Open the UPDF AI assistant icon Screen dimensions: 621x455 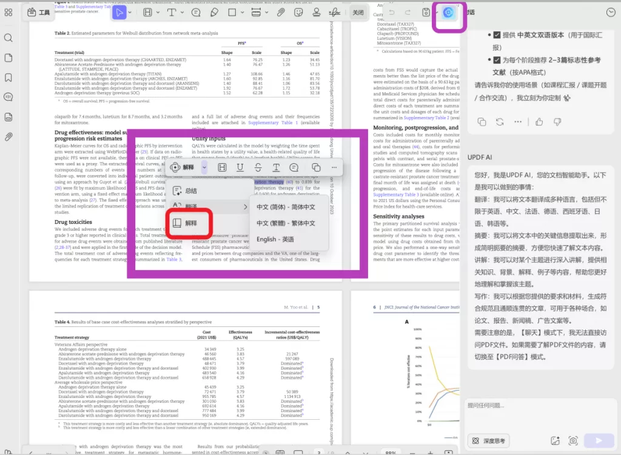coord(448,13)
